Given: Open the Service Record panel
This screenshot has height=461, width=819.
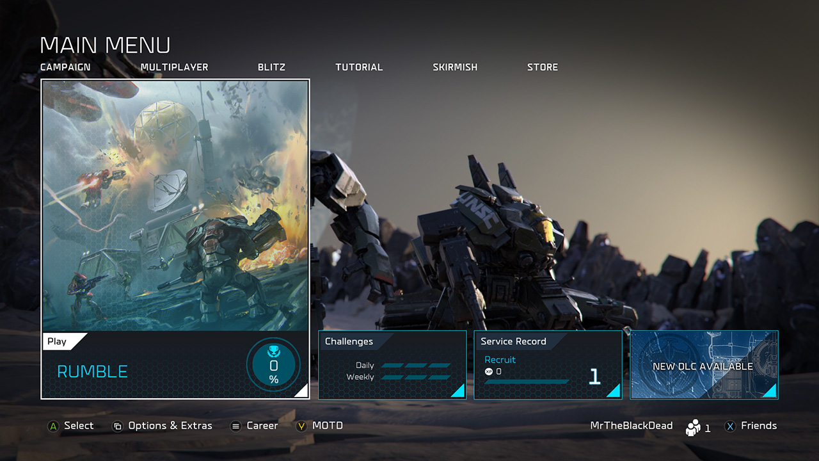Looking at the screenshot, I should (x=548, y=365).
